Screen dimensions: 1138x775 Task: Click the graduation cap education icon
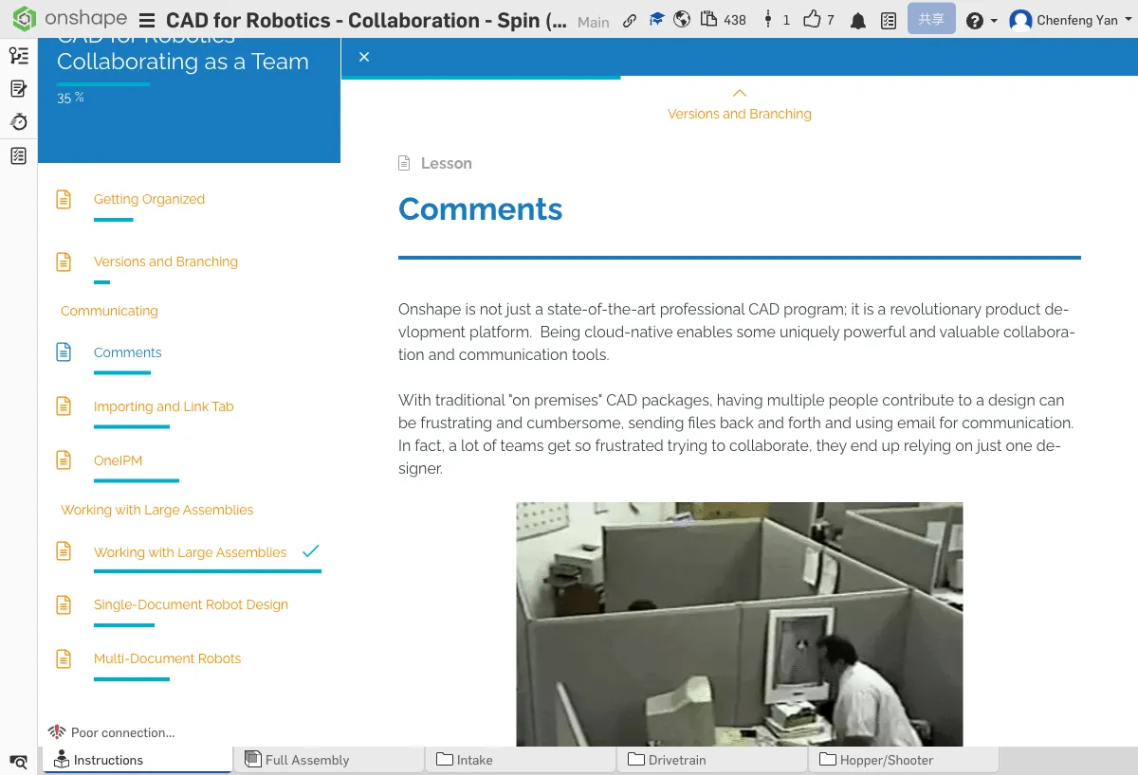point(656,20)
